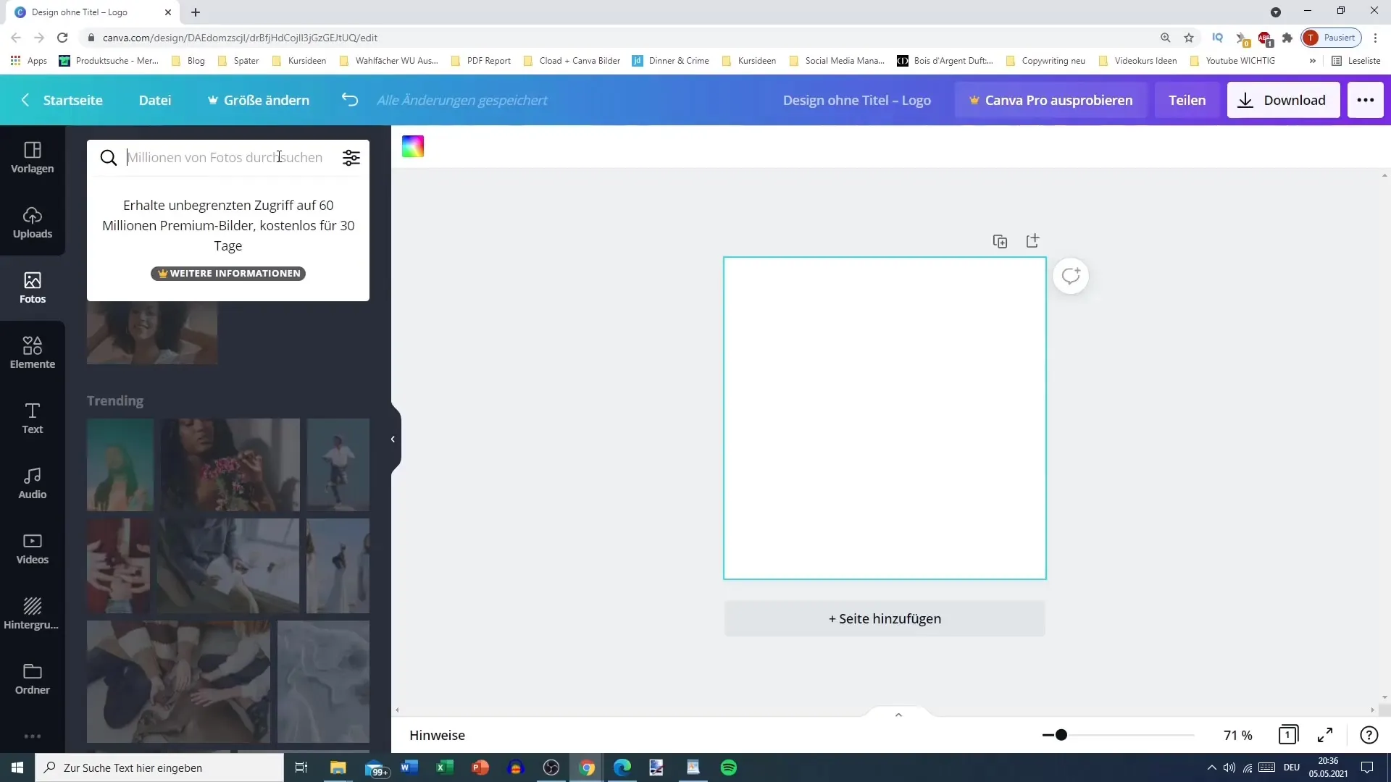Open the Datei (File) menu

155,100
